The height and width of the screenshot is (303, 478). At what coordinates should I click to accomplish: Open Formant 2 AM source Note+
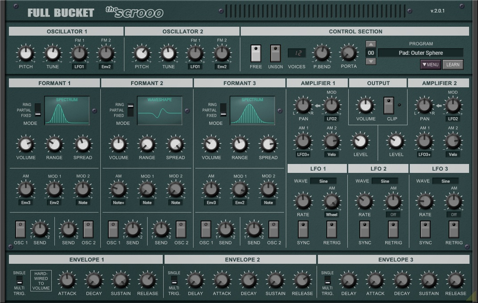click(119, 202)
